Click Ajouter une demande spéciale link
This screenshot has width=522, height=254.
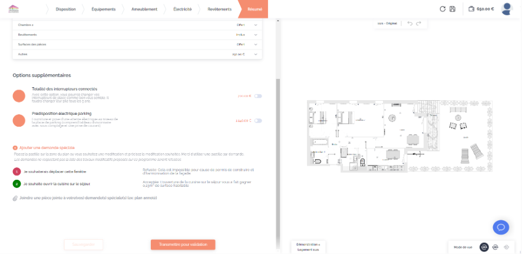[x=47, y=147]
